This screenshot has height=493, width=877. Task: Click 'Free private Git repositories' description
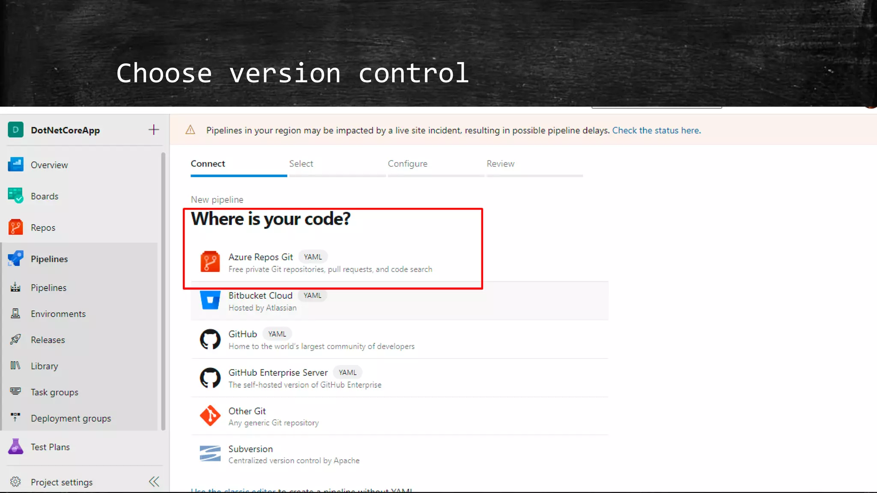[x=330, y=269]
